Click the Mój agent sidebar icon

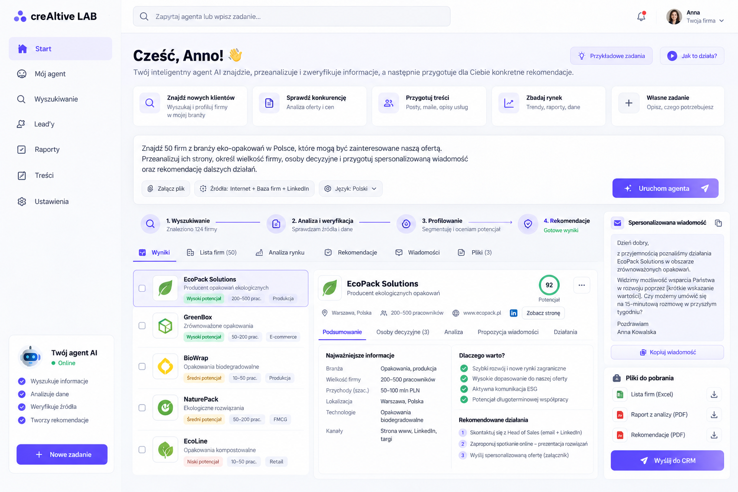[22, 74]
